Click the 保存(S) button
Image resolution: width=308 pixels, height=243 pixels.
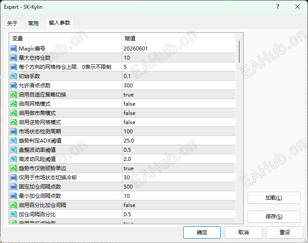[274, 217]
